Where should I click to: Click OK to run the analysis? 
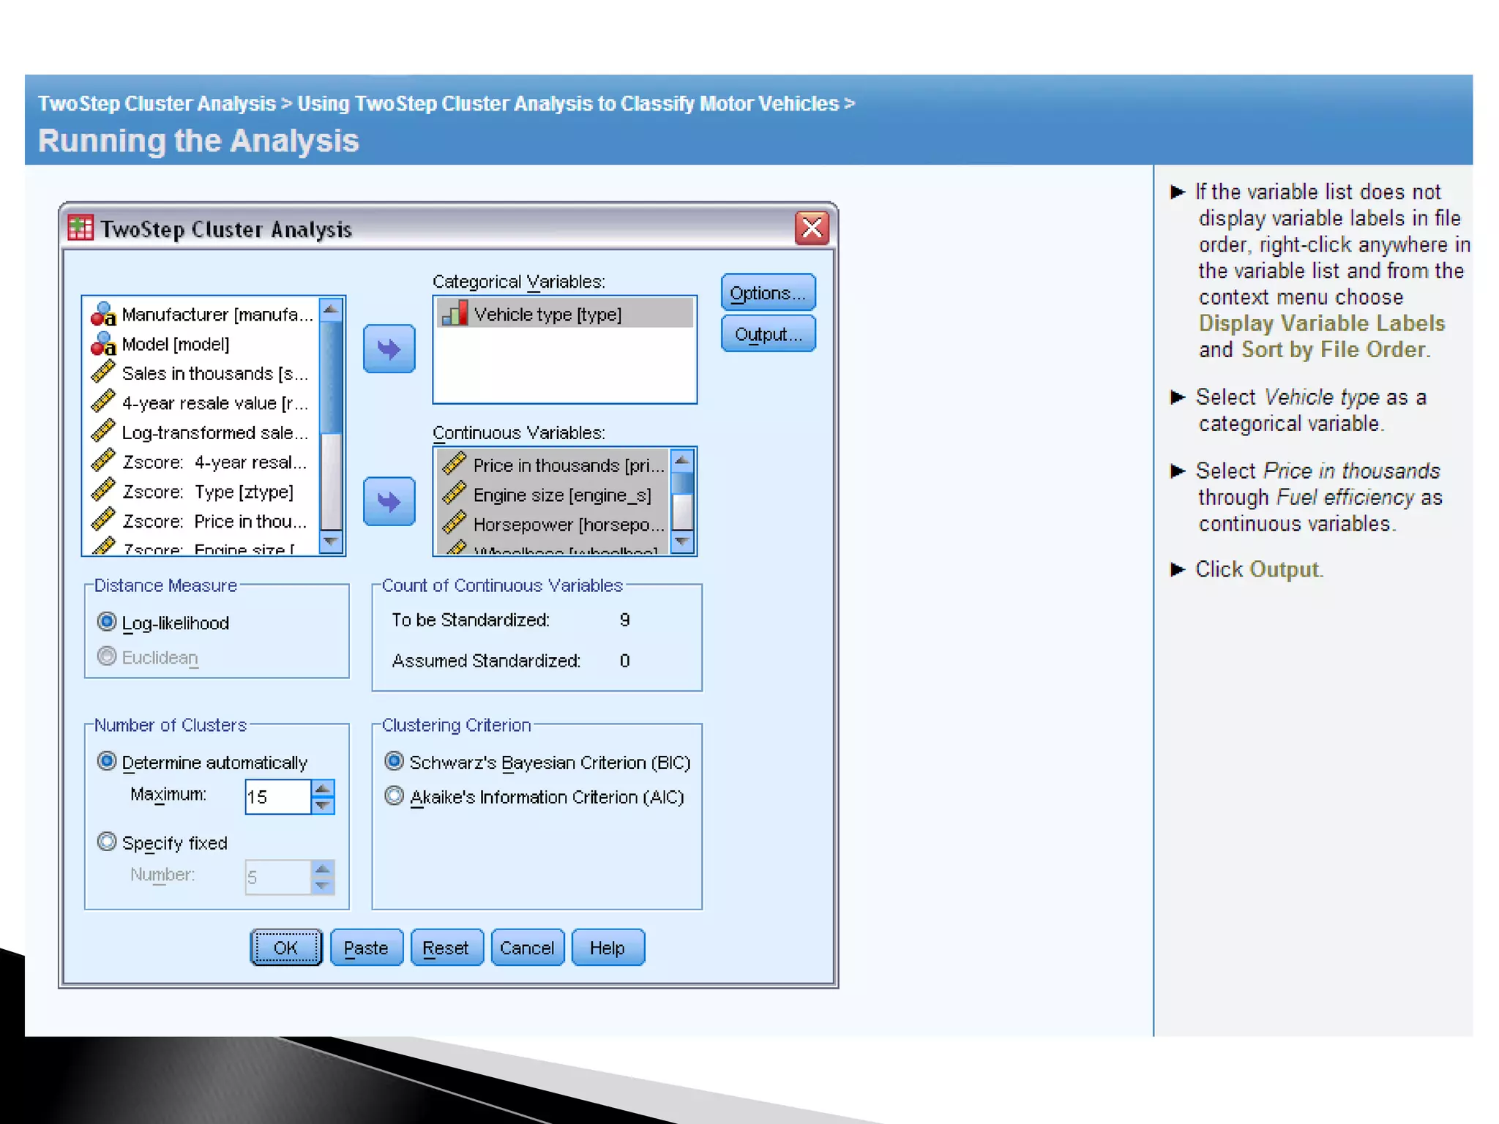[286, 948]
